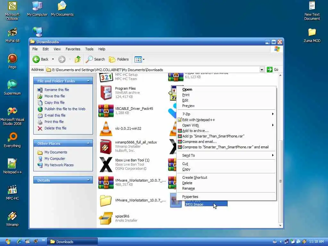Open the View menu
The width and height of the screenshot is (328, 246).
pos(57,49)
